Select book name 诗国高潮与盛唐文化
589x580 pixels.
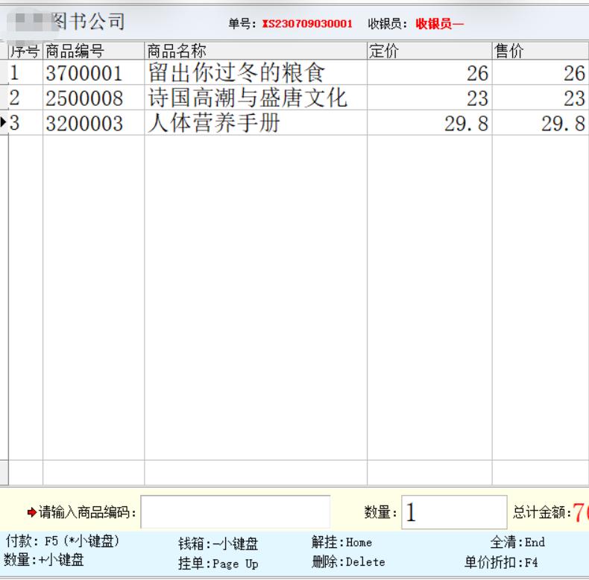(248, 98)
